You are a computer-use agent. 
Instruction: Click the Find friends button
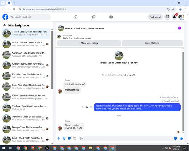(x=155, y=17)
